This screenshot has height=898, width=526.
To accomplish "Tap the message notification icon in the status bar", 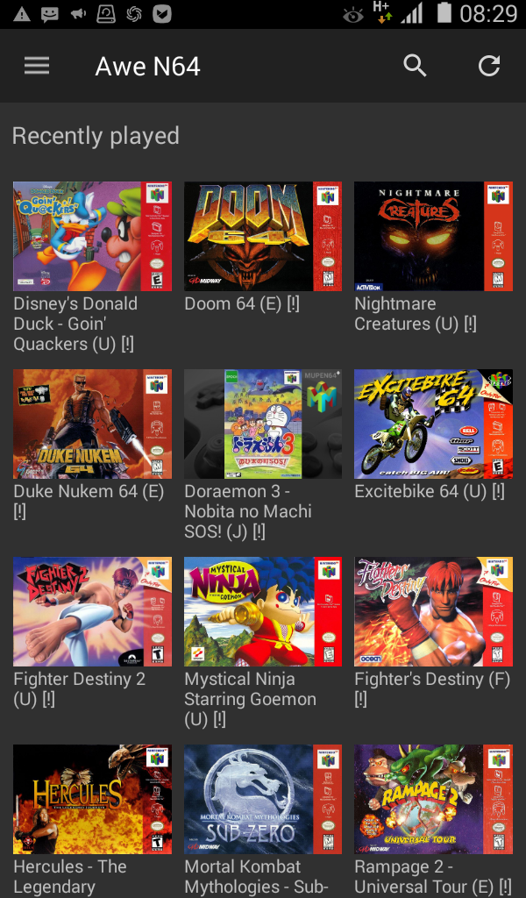I will click(50, 14).
